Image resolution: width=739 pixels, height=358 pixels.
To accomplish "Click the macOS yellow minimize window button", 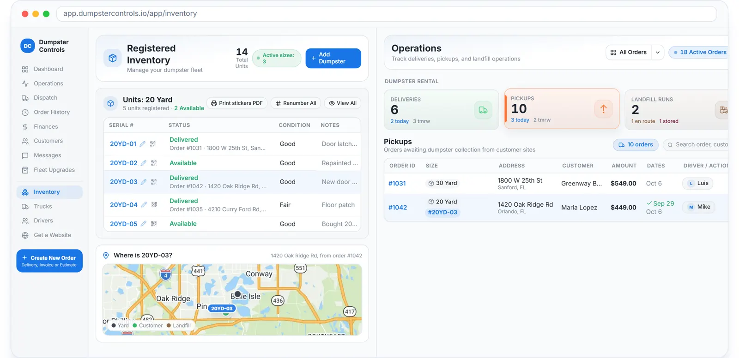I will point(36,14).
